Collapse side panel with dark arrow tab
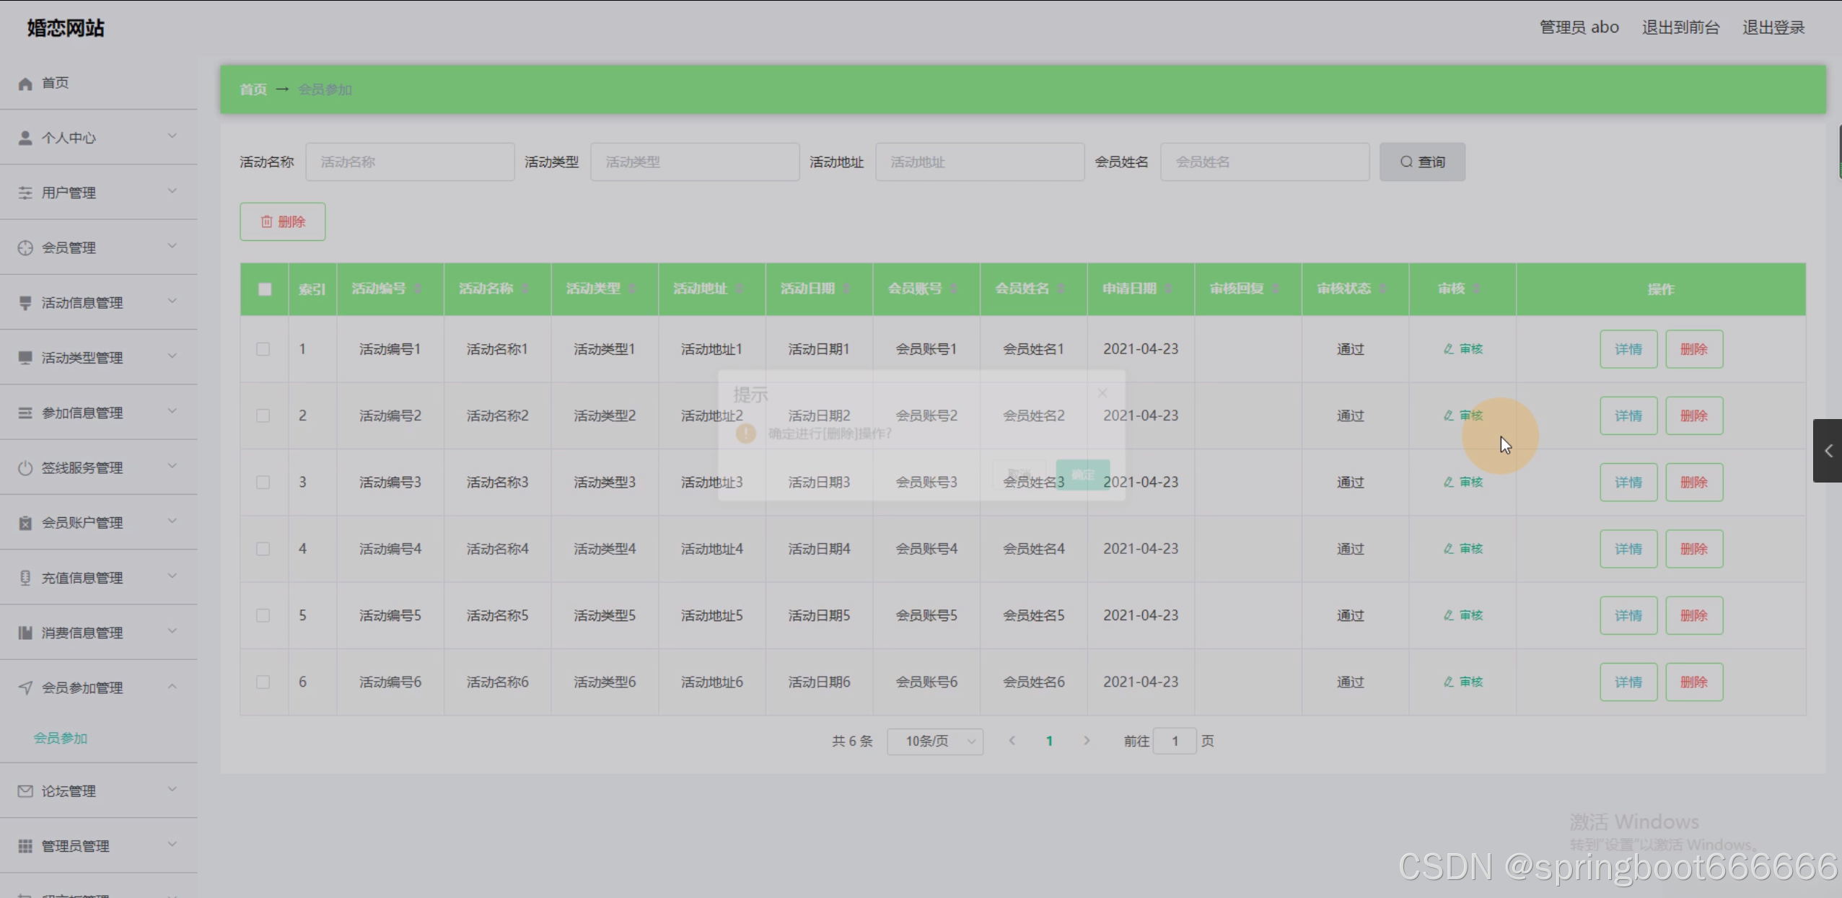The image size is (1842, 898). [1828, 451]
